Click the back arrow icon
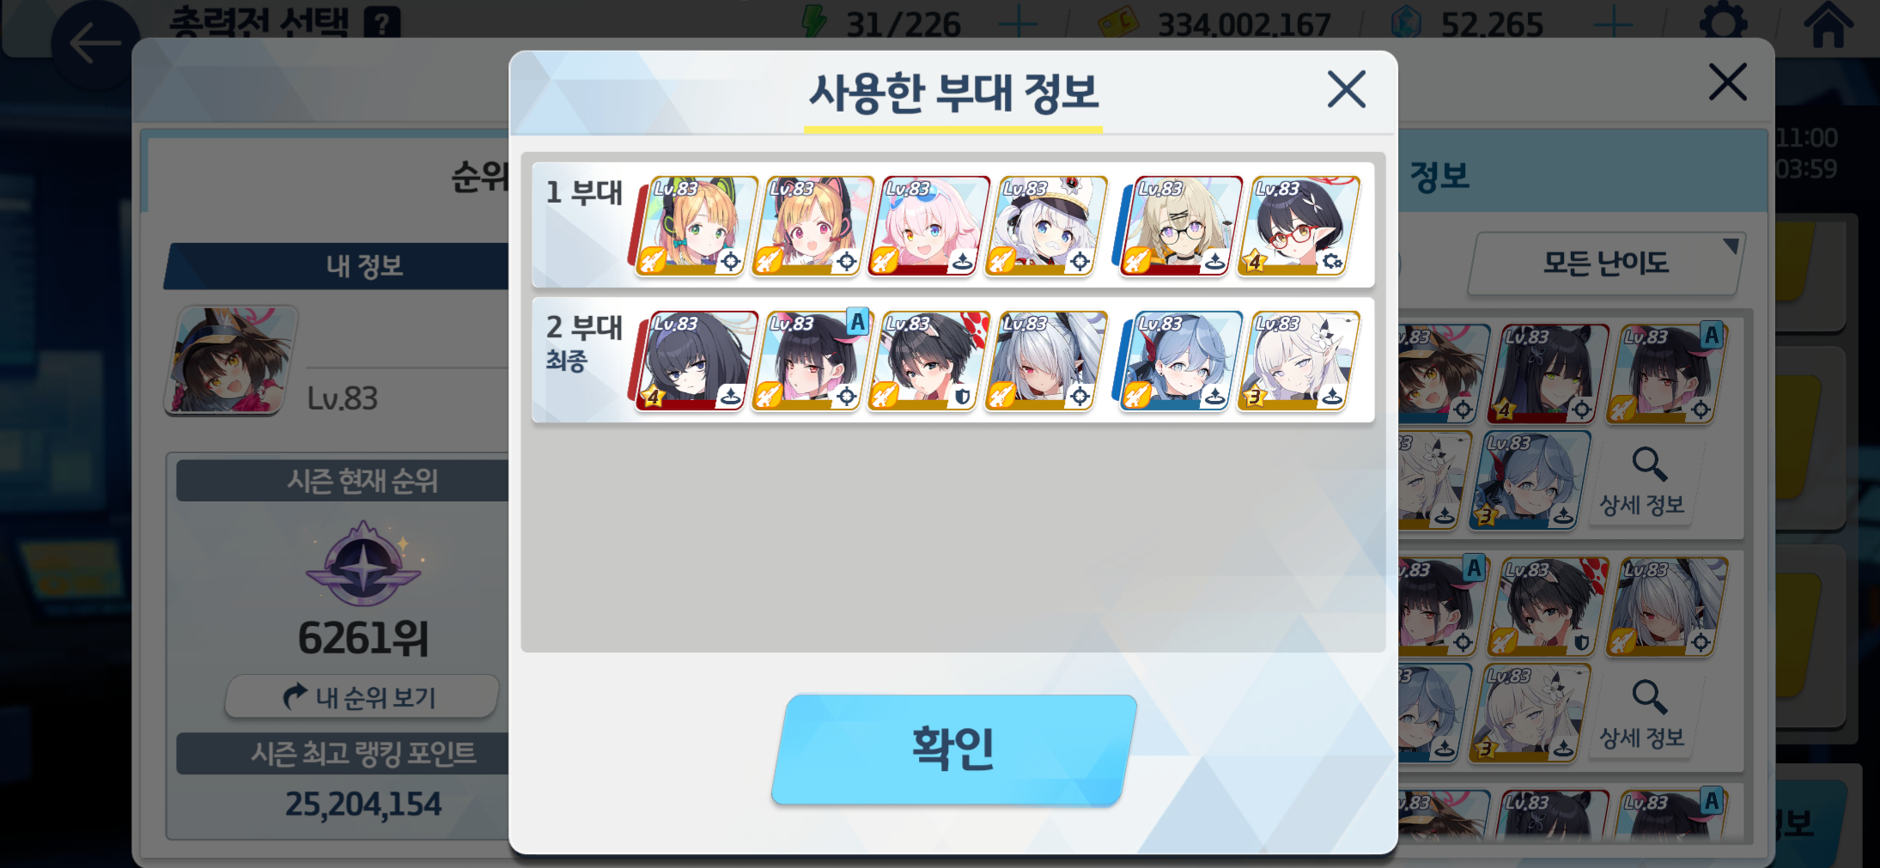 (94, 43)
